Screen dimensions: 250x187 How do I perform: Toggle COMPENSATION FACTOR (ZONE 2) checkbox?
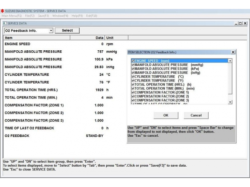tap(133, 96)
